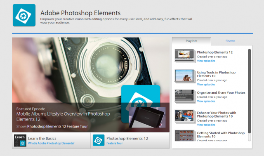The image size is (264, 156).
Task: Click the 'Featured Episode' label
Action: tap(31, 109)
